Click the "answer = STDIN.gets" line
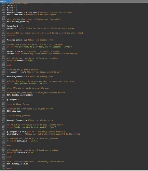 (x=33, y=51)
